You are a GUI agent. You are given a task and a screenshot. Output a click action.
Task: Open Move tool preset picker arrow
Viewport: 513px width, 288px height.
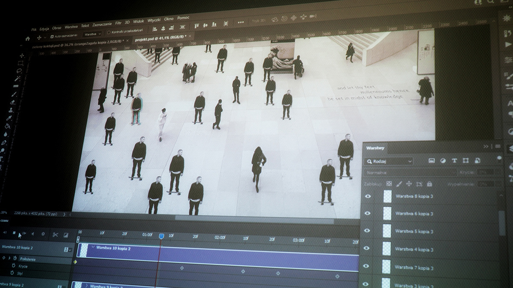click(x=45, y=38)
